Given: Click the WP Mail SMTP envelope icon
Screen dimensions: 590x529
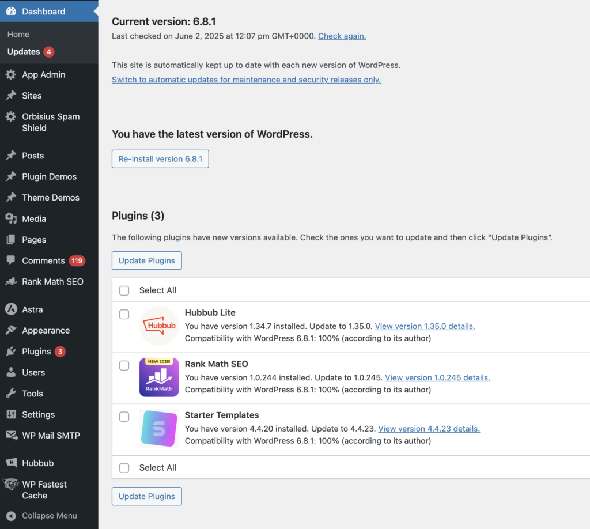Looking at the screenshot, I should [11, 436].
